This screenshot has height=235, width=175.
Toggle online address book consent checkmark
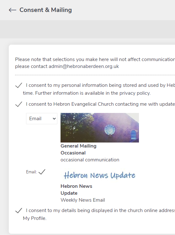19,210
